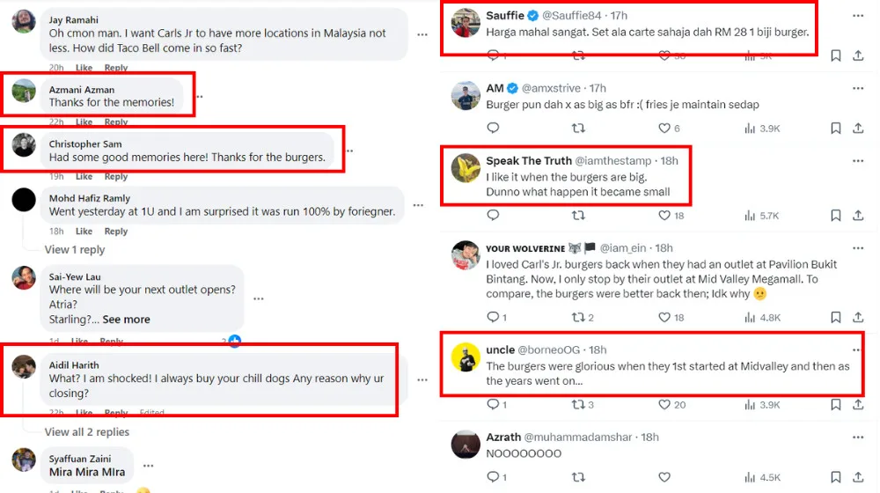Image resolution: width=880 pixels, height=493 pixels.
Task: Open options menu for Syaffuan Zaini's comment
Action: pos(148,466)
